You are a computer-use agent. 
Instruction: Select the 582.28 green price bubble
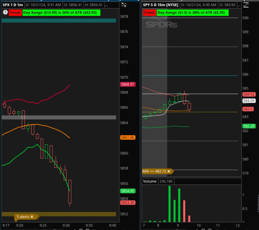pos(249,126)
